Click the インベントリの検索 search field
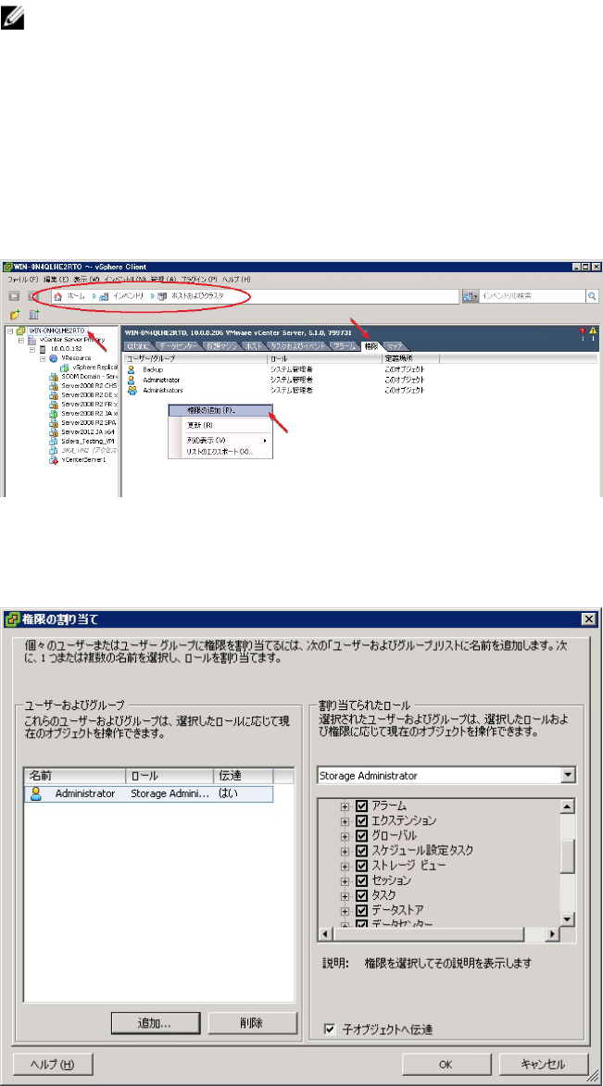Image resolution: width=603 pixels, height=1086 pixels. coord(533,295)
